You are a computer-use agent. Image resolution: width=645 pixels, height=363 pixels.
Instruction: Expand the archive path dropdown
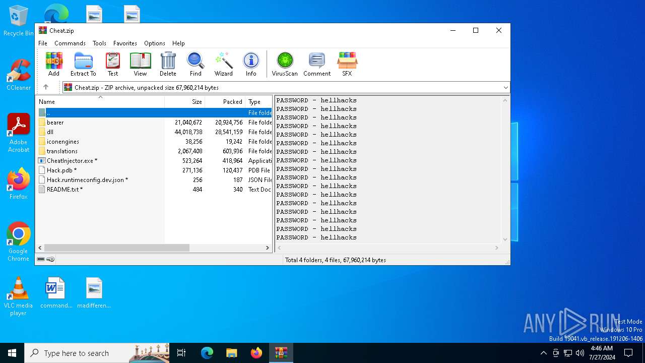(505, 88)
